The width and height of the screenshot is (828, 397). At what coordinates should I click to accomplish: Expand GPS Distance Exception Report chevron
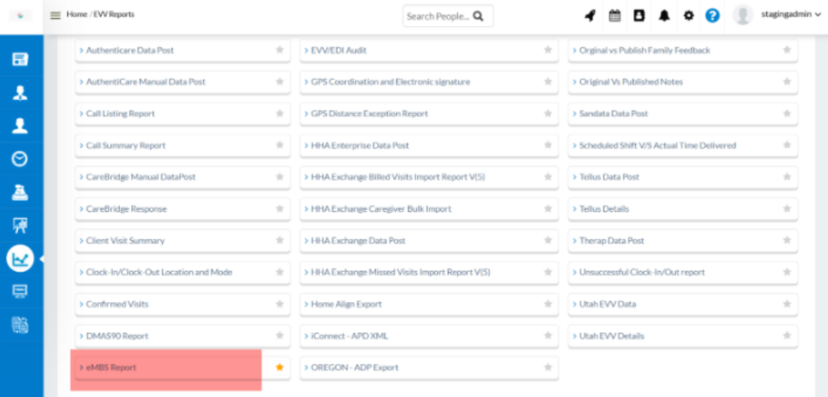[306, 114]
